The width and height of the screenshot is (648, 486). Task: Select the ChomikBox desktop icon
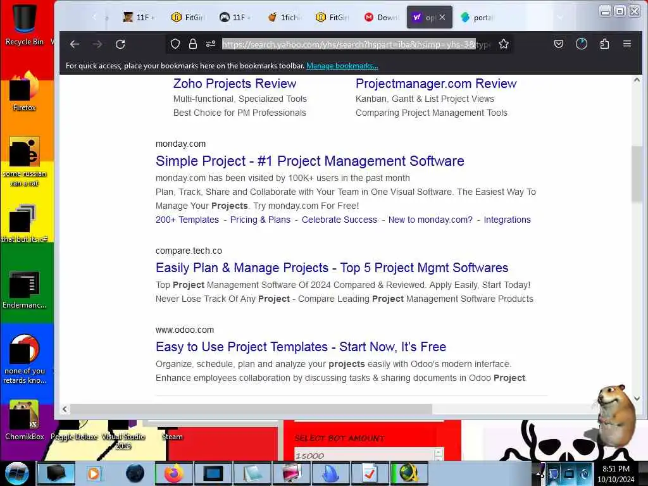25,420
